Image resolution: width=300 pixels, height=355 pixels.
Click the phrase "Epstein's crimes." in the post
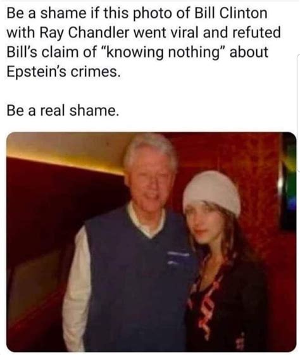click(63, 72)
